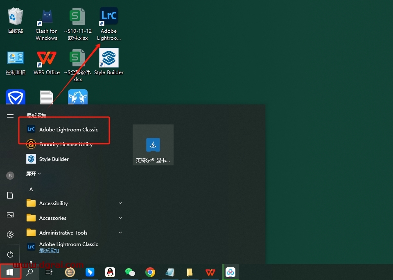This screenshot has width=393, height=280.
Task: Open Foundry License Utility in Start menu
Action: 59,144
